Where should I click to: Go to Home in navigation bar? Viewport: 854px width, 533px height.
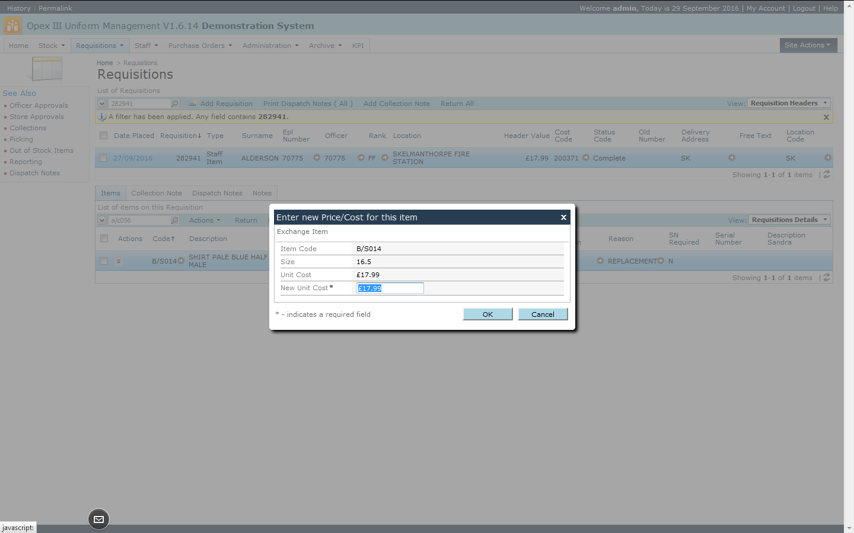18,46
